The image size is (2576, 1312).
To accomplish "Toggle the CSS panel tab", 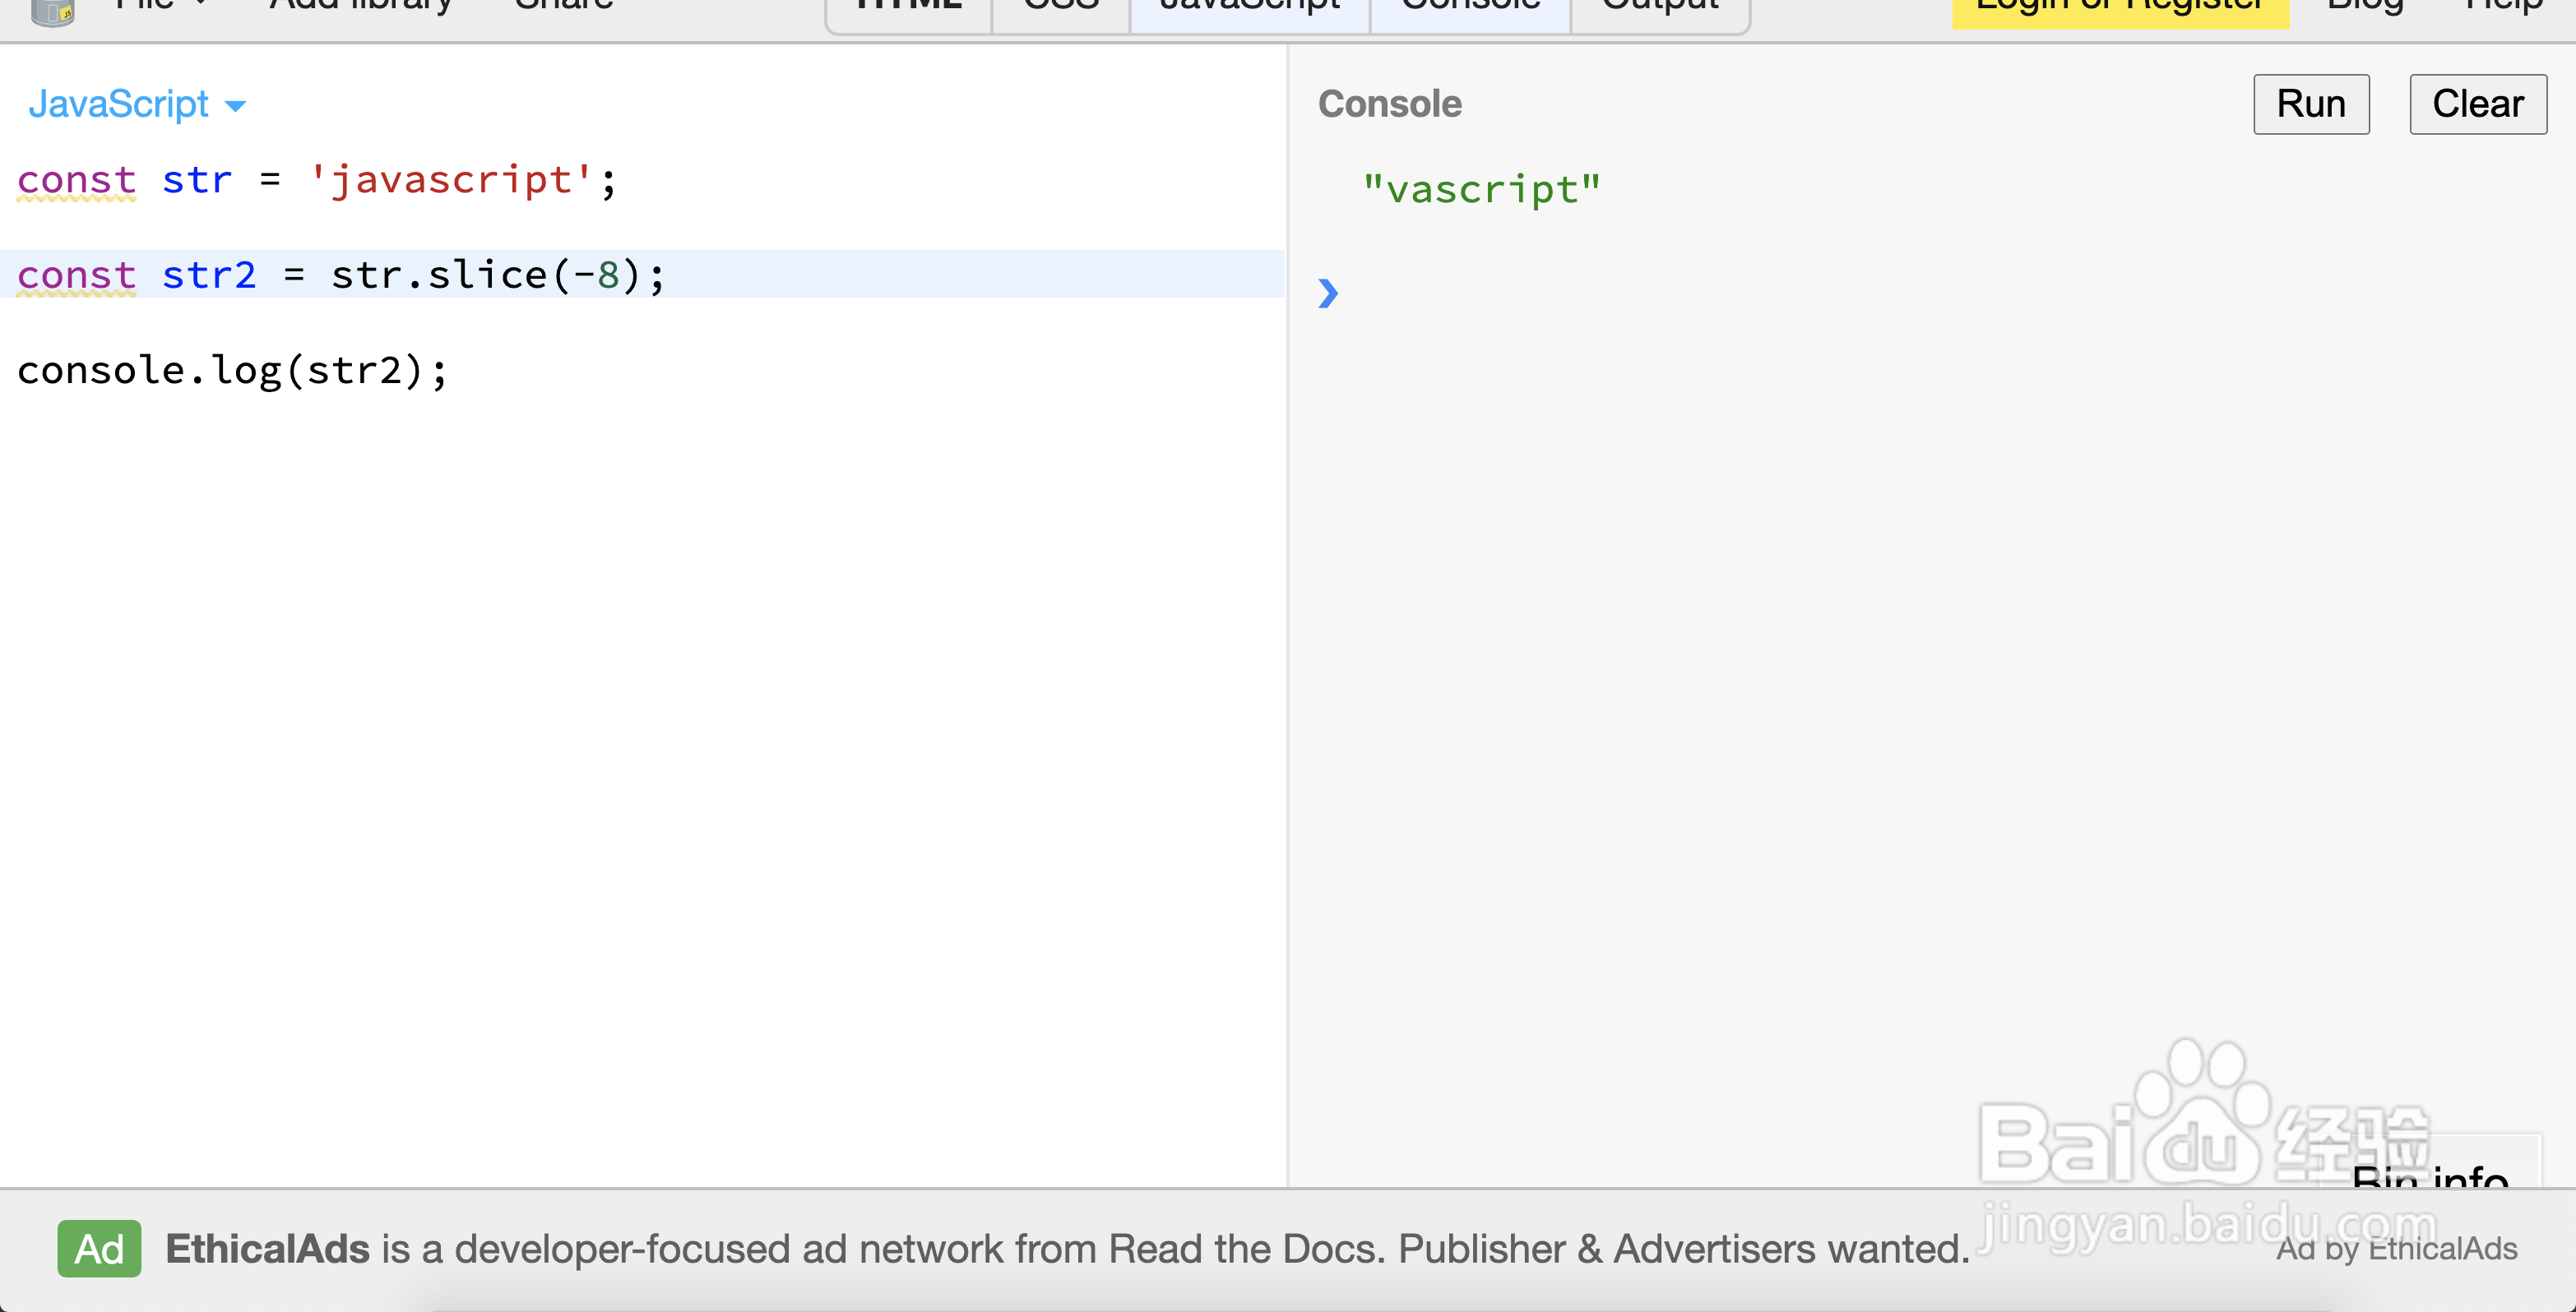I will coord(1060,10).
